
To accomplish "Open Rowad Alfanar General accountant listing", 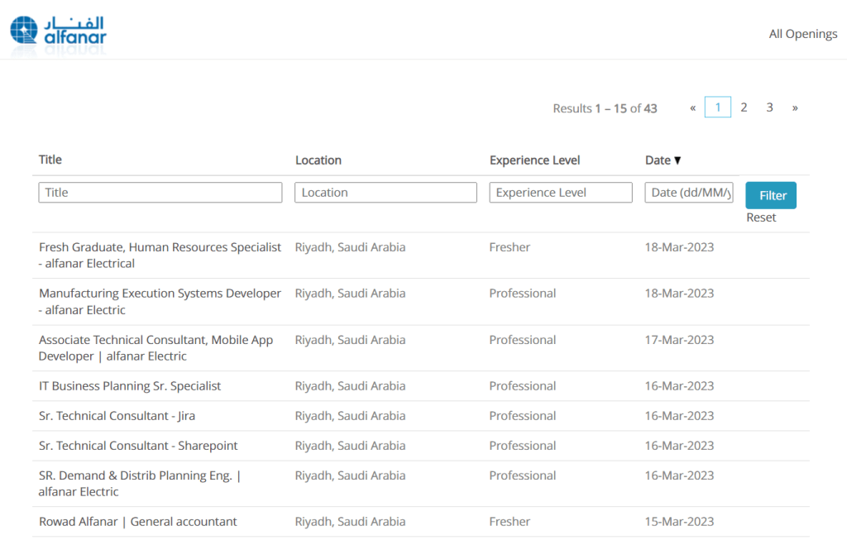I will pyautogui.click(x=137, y=522).
